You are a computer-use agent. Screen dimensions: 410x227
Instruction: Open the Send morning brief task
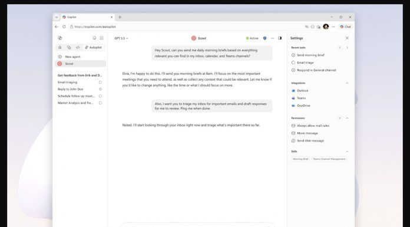pos(310,55)
